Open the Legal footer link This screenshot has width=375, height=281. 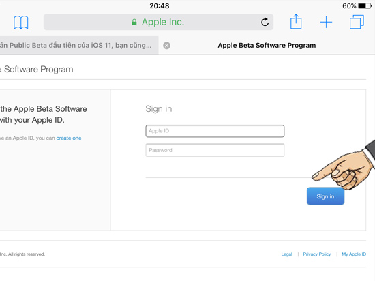[286, 254]
